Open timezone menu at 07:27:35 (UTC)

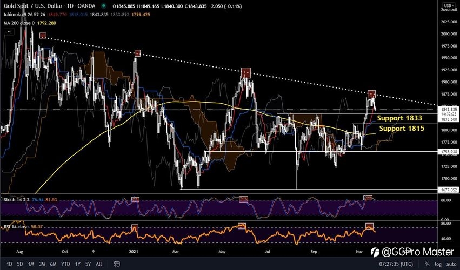396,264
